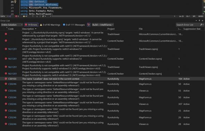Viewport: 205px width, 131px height.
Task: Click the error icon beside the line 307 Viewer.cs error
Action: 6,104
